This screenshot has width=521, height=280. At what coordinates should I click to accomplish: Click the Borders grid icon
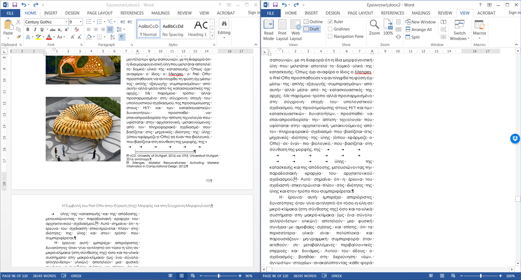click(x=99, y=37)
